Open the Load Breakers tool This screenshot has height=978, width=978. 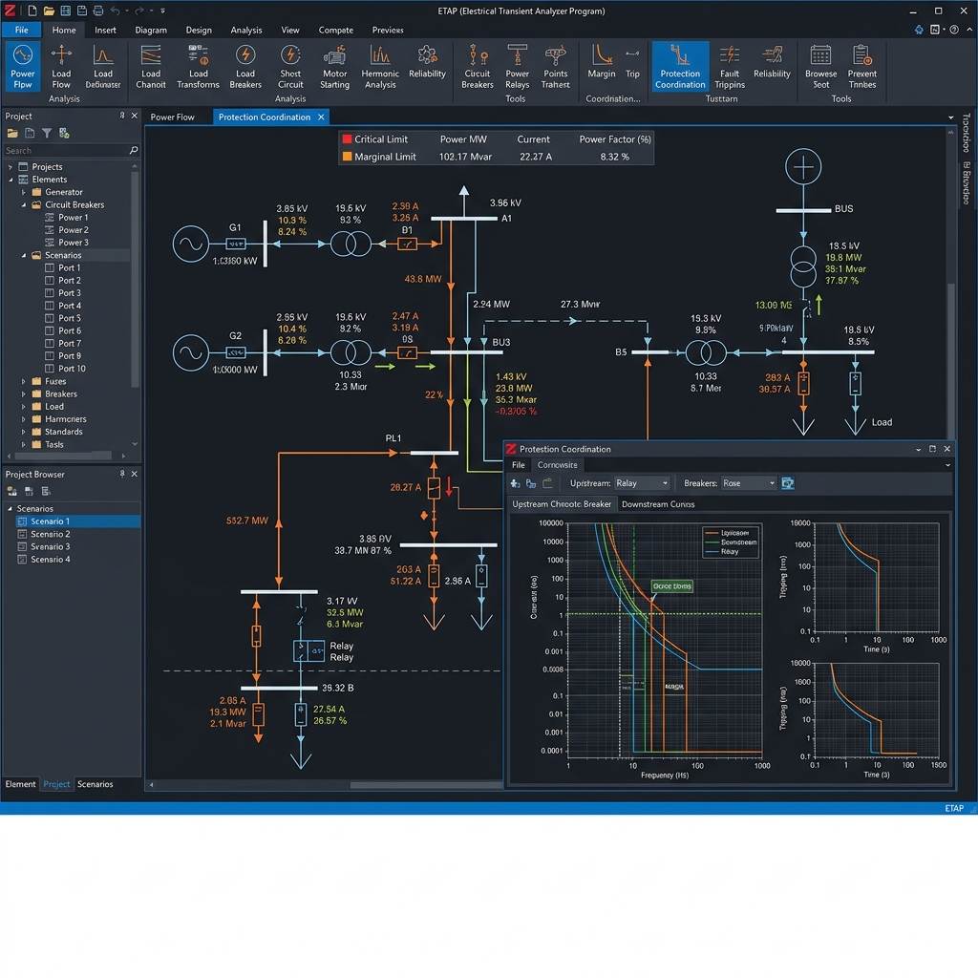click(245, 67)
